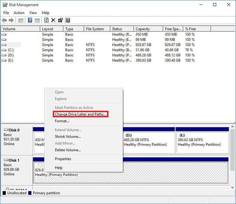Open the Action menu
Screen dimensions: 236x204
point(19,13)
